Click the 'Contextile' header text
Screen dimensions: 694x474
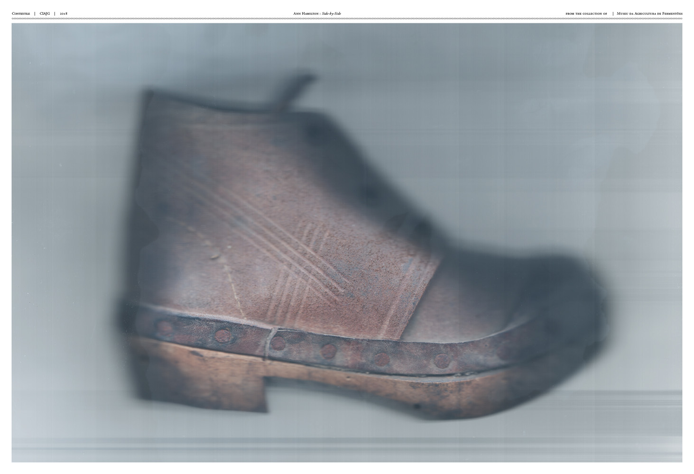[x=21, y=14]
